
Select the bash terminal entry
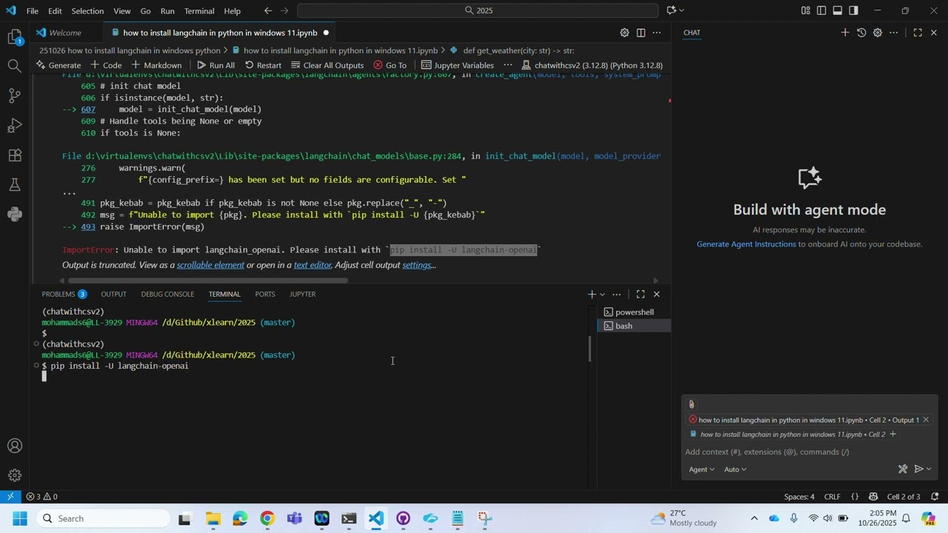pos(634,326)
